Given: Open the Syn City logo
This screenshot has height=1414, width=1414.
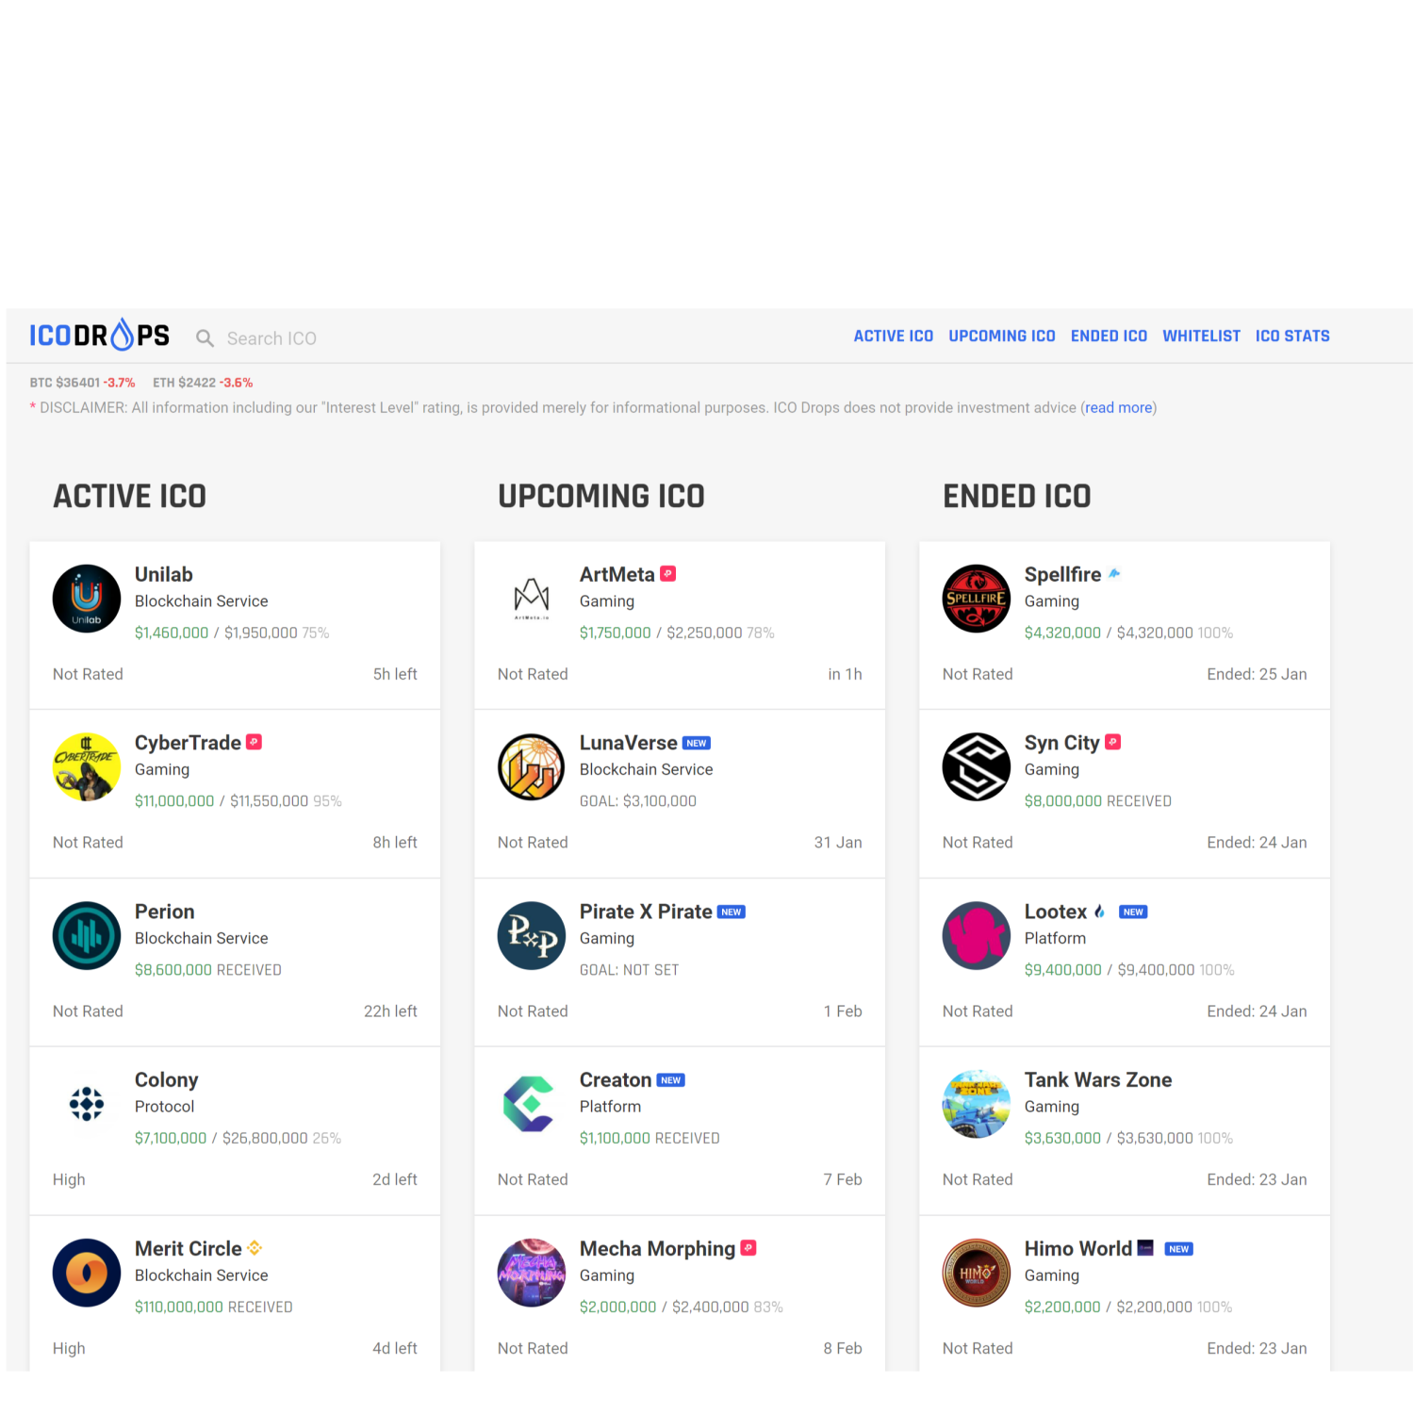Looking at the screenshot, I should [977, 767].
